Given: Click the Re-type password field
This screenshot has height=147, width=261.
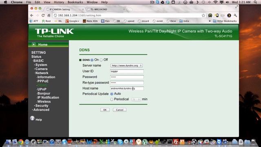Looking at the screenshot, I should click(127, 82).
